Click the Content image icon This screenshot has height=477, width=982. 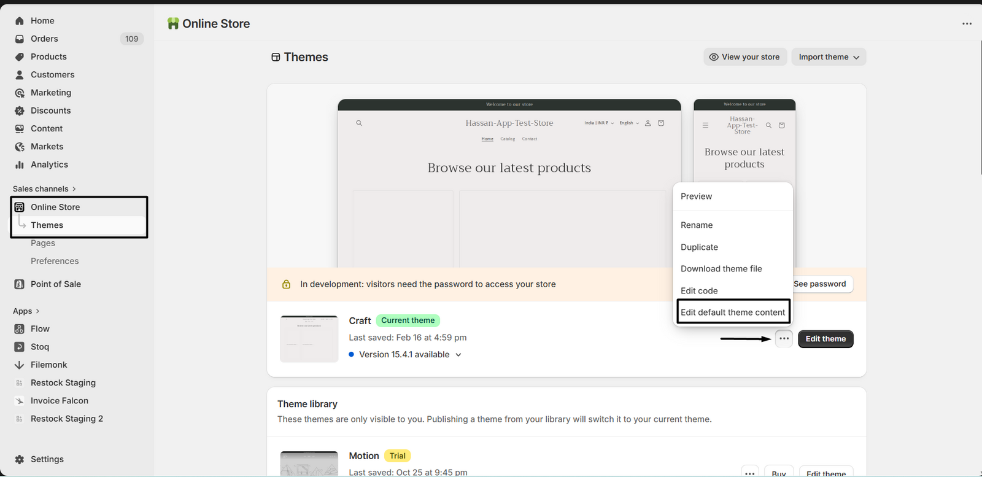(20, 128)
